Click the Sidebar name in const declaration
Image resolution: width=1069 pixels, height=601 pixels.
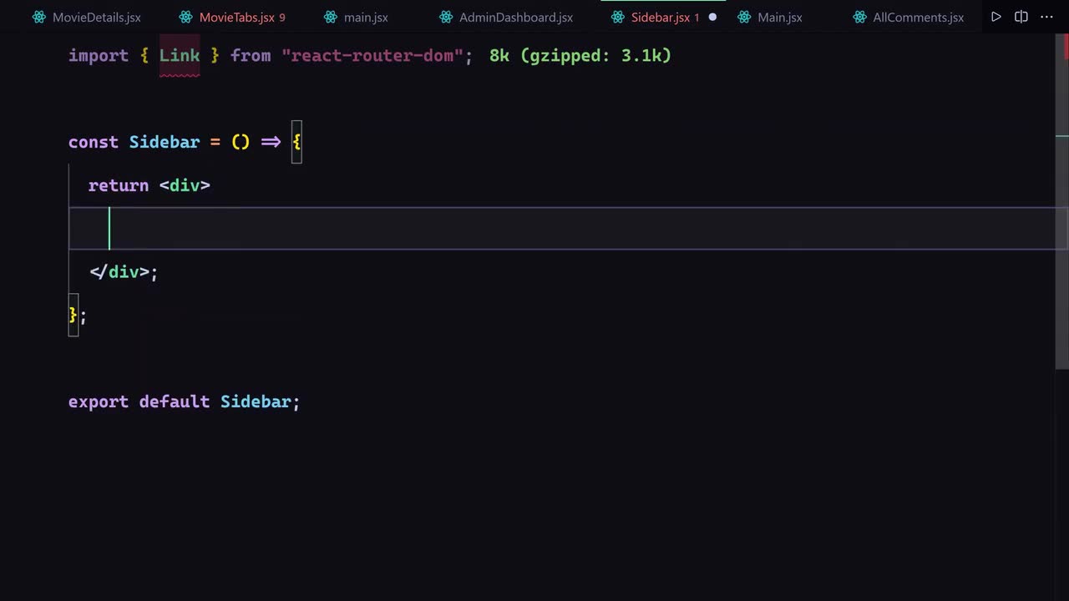tap(165, 142)
